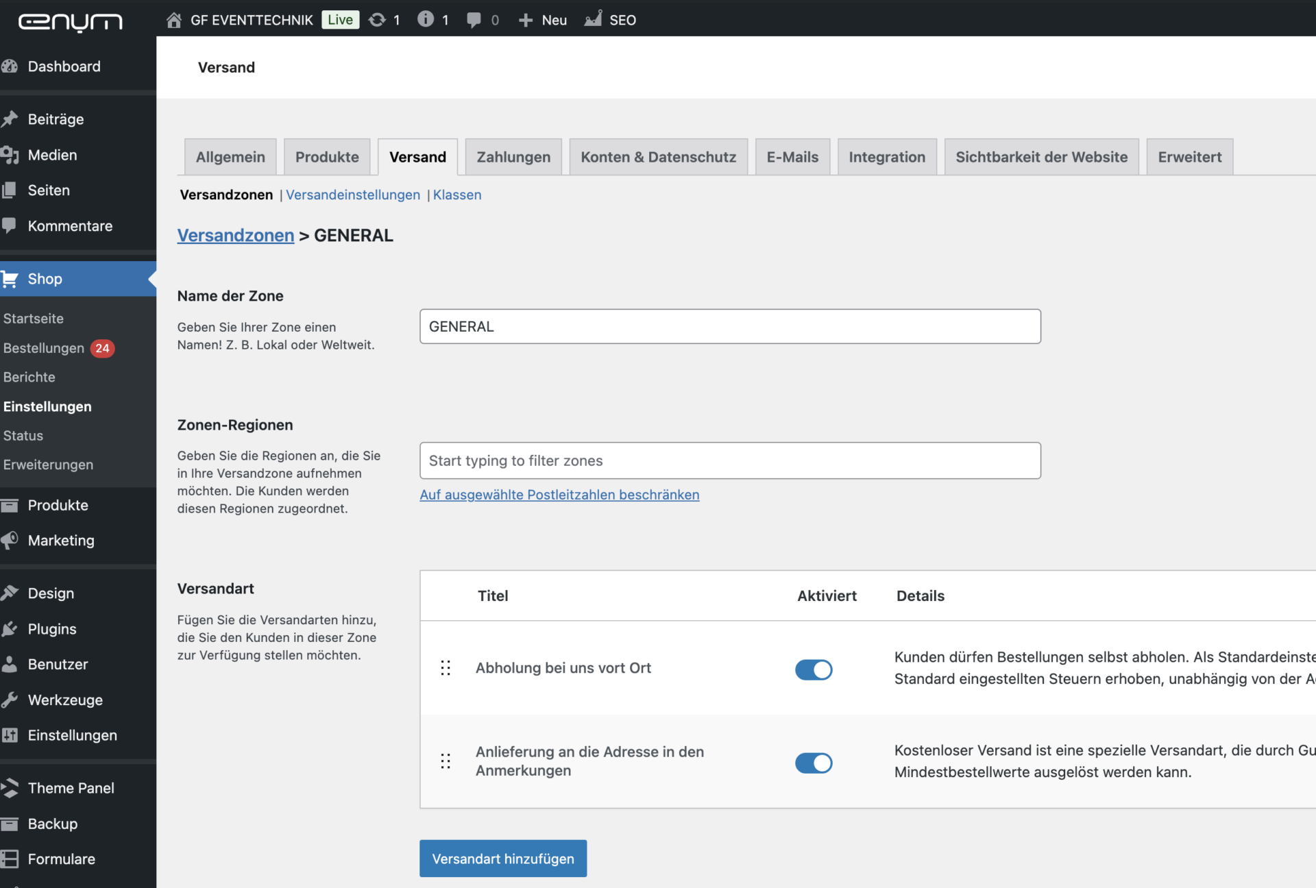Click the Live status badge
The height and width of the screenshot is (888, 1316).
pos(340,20)
